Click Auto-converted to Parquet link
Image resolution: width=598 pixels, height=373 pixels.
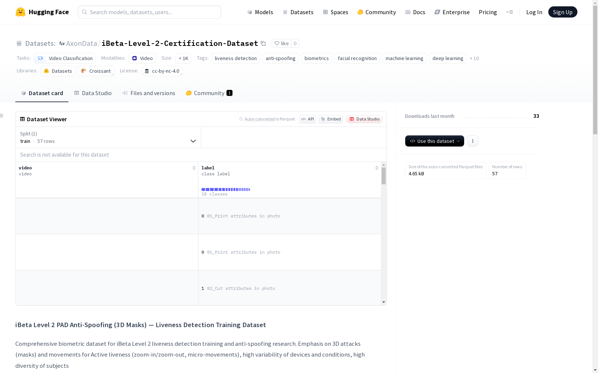coord(269,119)
